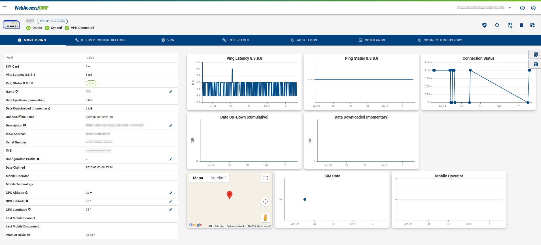Click the Value column header
Image resolution: width=541 pixels, height=245 pixels.
90,57
